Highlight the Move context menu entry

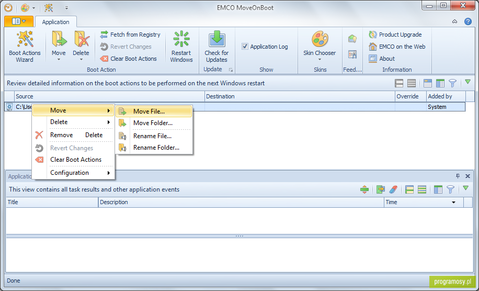[x=73, y=110]
